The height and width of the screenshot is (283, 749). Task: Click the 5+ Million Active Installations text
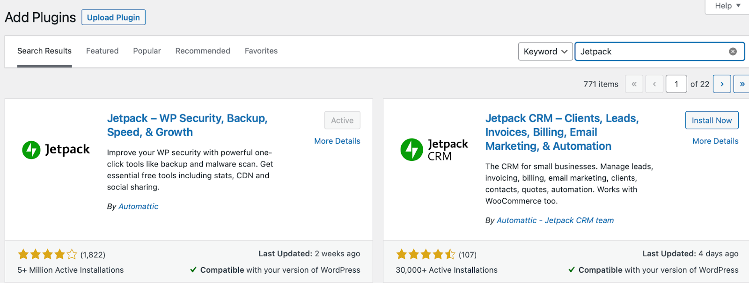pos(71,270)
